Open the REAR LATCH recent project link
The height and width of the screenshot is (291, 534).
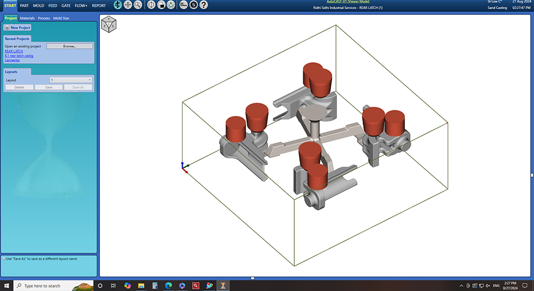click(14, 51)
